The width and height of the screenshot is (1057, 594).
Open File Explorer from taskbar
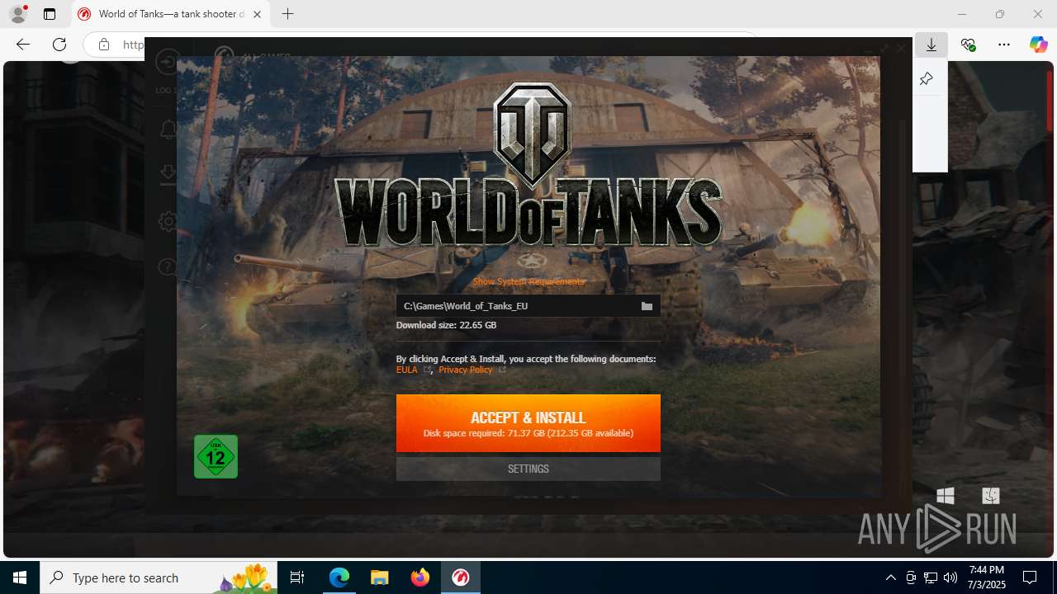tap(380, 577)
